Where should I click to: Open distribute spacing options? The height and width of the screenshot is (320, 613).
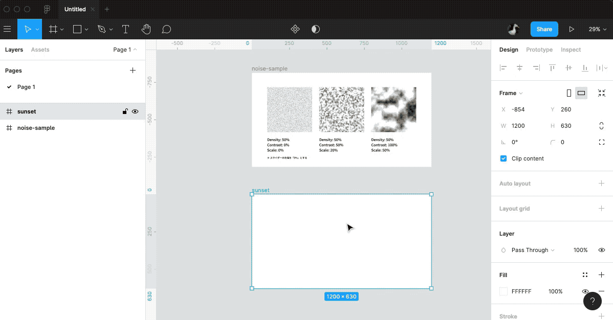pos(602,68)
